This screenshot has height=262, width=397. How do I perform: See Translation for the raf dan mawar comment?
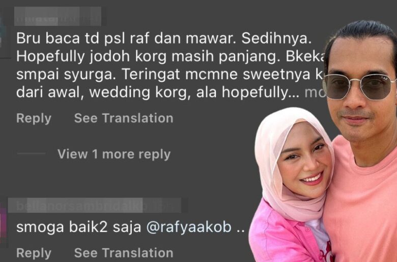[124, 118]
